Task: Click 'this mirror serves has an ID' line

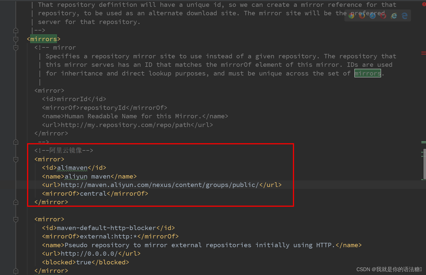Action: 219,65
